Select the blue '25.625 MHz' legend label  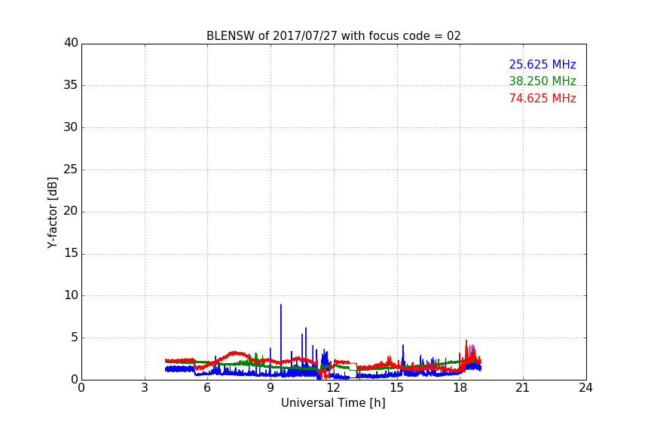tap(542, 65)
